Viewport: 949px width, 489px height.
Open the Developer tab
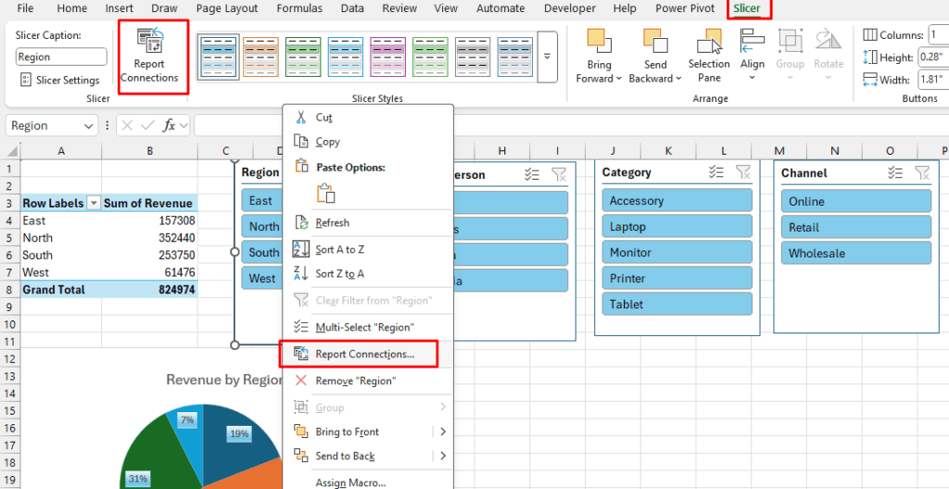(x=570, y=8)
